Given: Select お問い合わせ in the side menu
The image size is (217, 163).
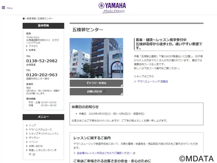Looking at the screenshot, I should 36,146.
